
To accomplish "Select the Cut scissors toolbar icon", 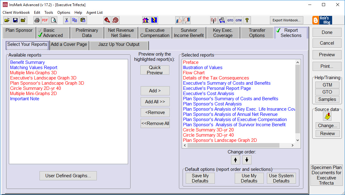I will 66,20.
